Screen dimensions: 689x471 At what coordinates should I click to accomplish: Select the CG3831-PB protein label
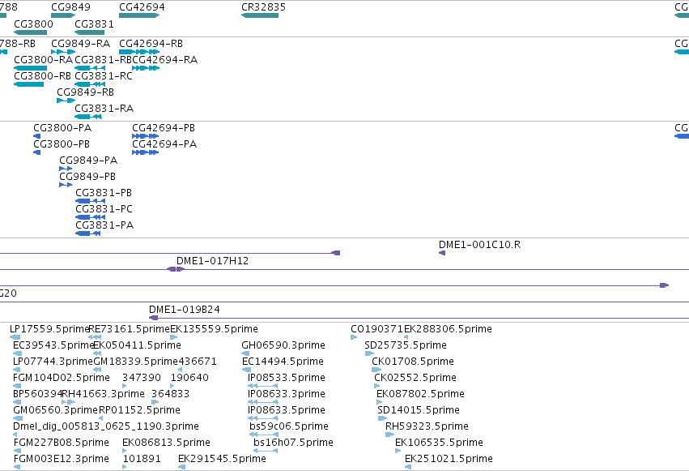click(104, 193)
